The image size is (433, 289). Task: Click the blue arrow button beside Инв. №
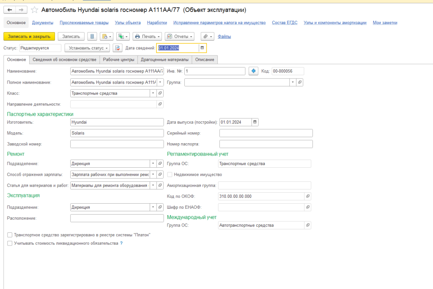(x=253, y=71)
